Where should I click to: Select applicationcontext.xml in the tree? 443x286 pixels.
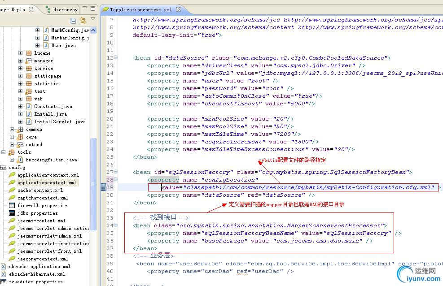47,182
